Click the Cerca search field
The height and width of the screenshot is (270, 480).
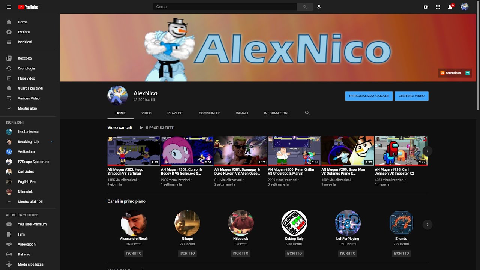[225, 7]
